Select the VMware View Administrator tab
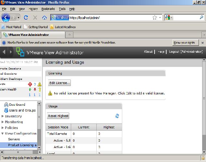The height and width of the screenshot is (162, 206). (33, 35)
